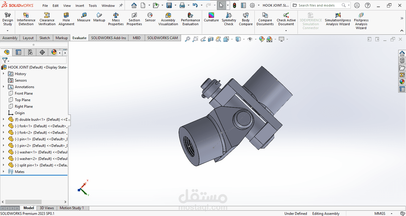Open Section Properties
406x216 pixels.
[134, 19]
